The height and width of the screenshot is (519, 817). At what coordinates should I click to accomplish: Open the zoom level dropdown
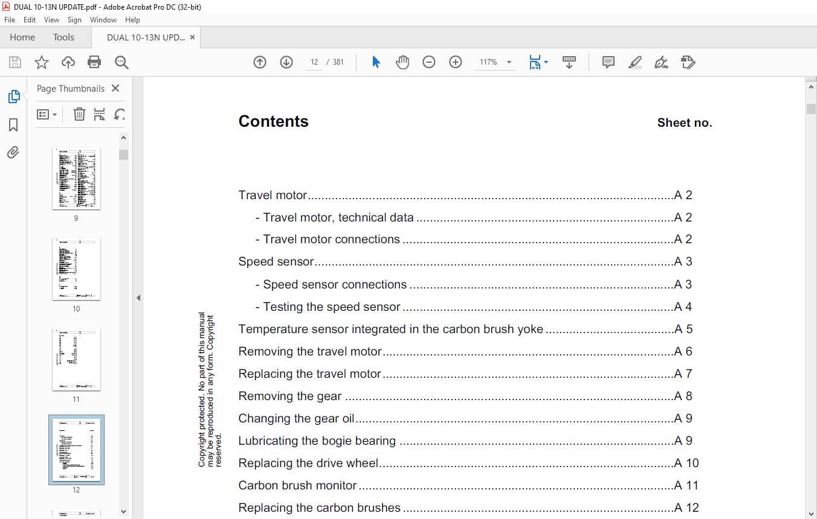[x=509, y=62]
